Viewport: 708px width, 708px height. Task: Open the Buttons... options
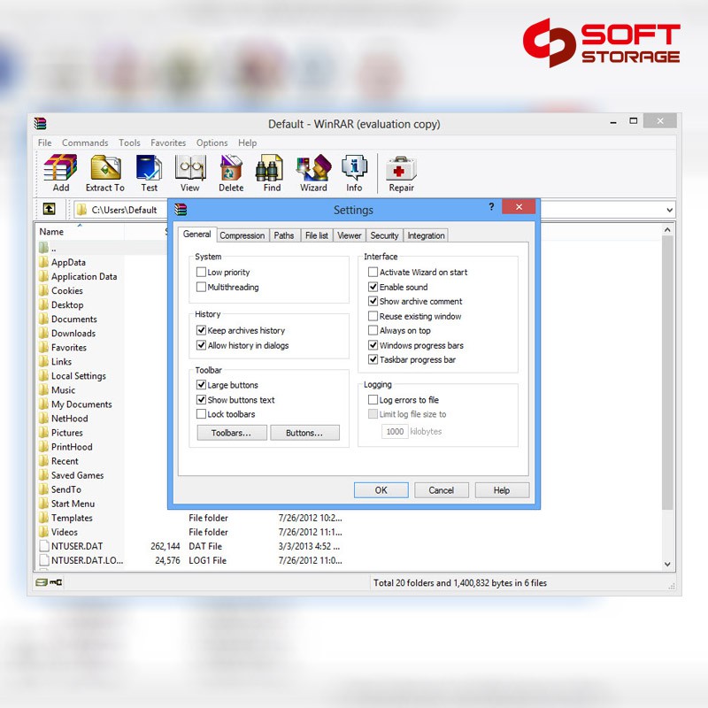point(304,433)
